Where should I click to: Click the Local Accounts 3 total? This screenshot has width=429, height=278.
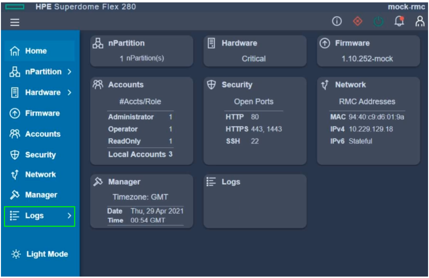140,154
